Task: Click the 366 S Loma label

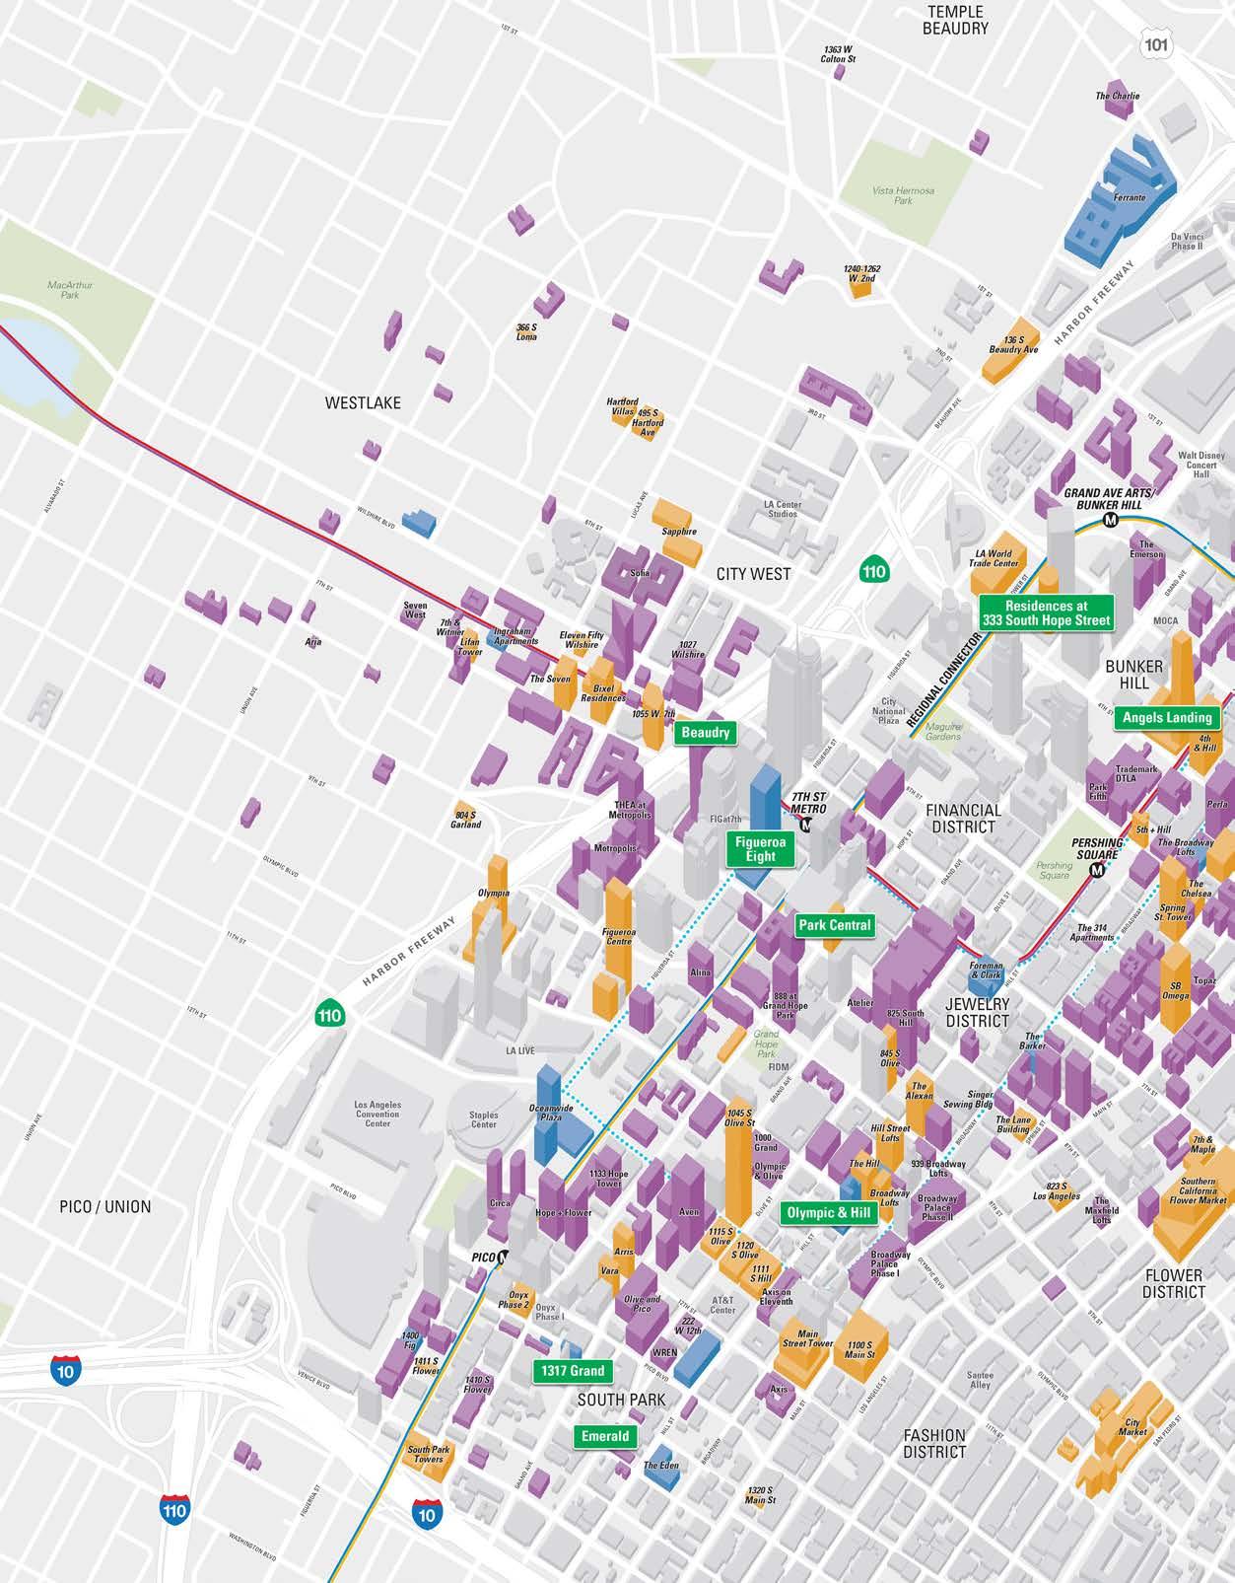Action: click(x=527, y=332)
